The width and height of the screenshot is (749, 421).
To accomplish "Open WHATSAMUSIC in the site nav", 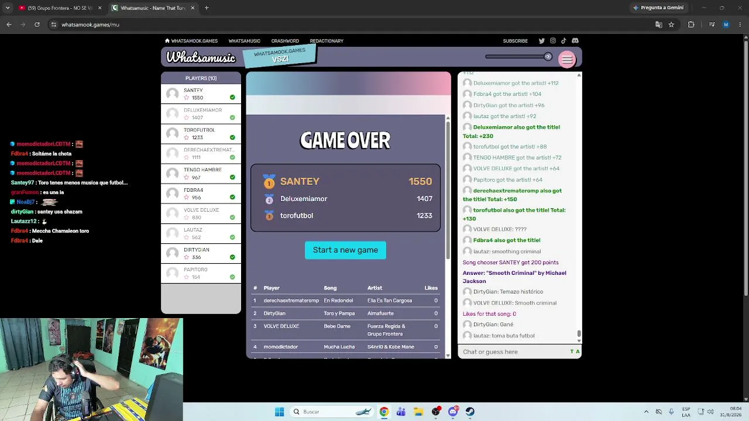I will click(x=244, y=41).
